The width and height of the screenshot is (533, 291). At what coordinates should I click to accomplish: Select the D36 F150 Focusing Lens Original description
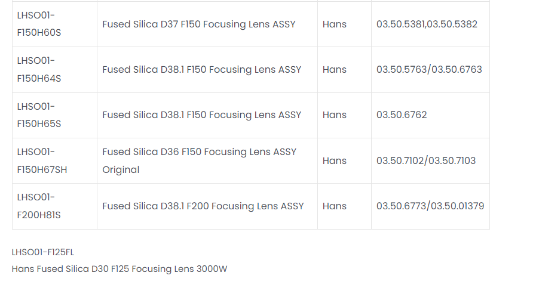(199, 160)
